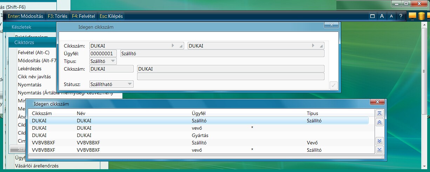Select Felvétel (Alt-C) in the Cikktörzs menu
The height and width of the screenshot is (172, 430).
(x=34, y=52)
